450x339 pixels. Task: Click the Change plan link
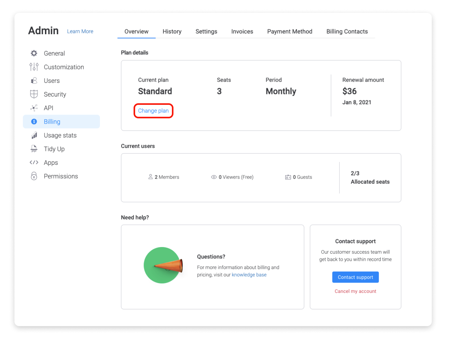[153, 111]
